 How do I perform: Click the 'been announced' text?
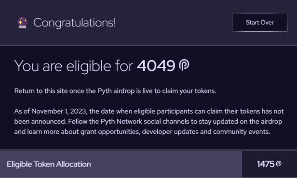[x=40, y=121]
